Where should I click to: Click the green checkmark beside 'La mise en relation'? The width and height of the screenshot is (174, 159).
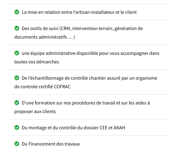point(17,12)
